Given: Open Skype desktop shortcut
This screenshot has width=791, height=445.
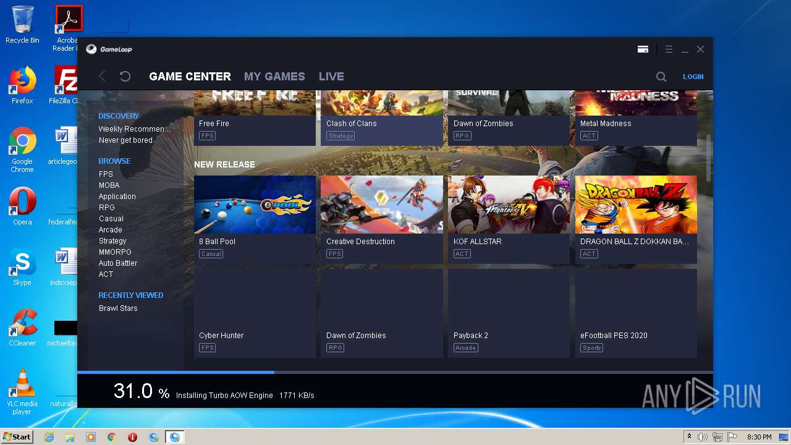Looking at the screenshot, I should tap(22, 268).
